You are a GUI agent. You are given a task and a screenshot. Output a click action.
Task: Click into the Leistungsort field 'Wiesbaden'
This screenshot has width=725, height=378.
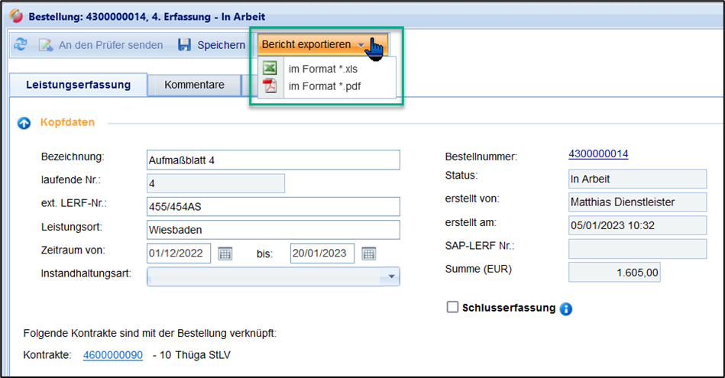click(x=272, y=230)
